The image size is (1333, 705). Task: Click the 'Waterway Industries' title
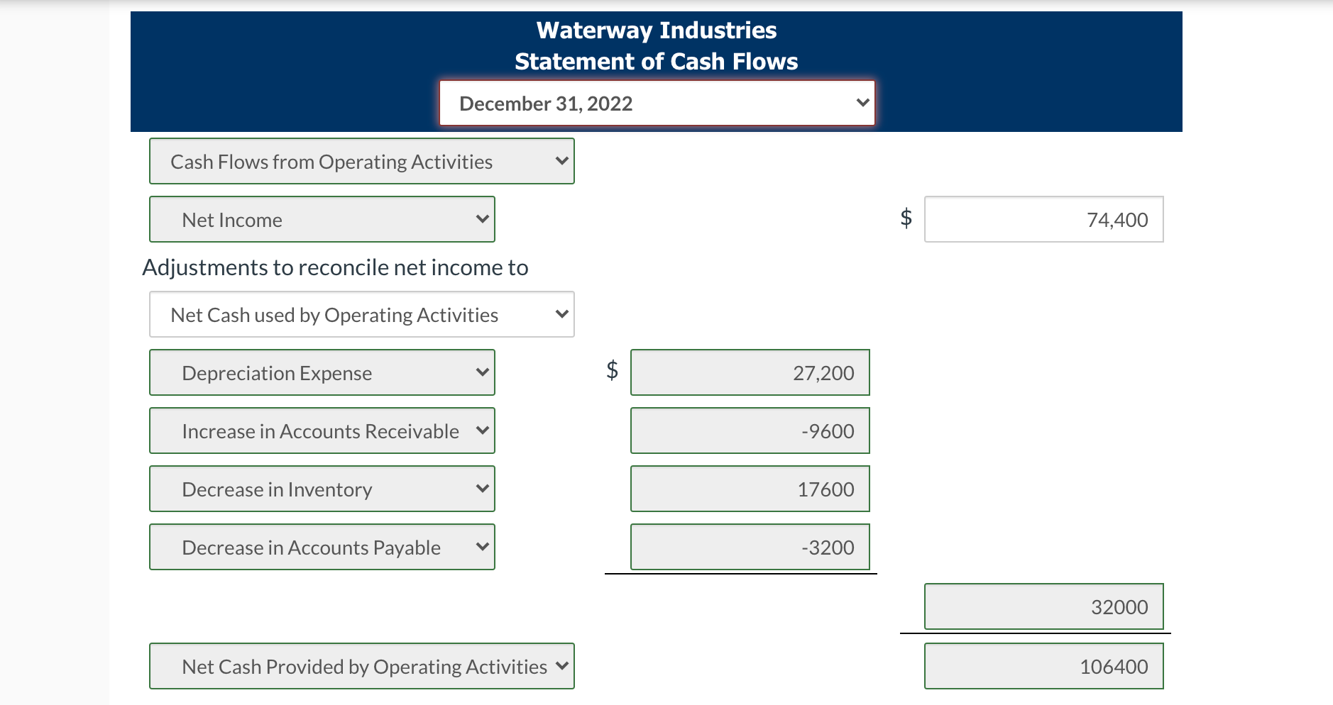pyautogui.click(x=657, y=30)
